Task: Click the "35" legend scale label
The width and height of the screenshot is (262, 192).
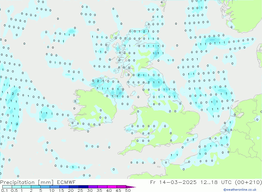Action: tap(99, 190)
